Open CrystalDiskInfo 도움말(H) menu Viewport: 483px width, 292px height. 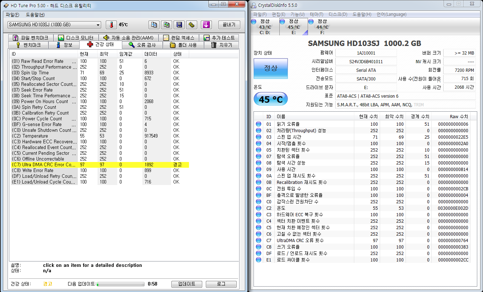362,14
